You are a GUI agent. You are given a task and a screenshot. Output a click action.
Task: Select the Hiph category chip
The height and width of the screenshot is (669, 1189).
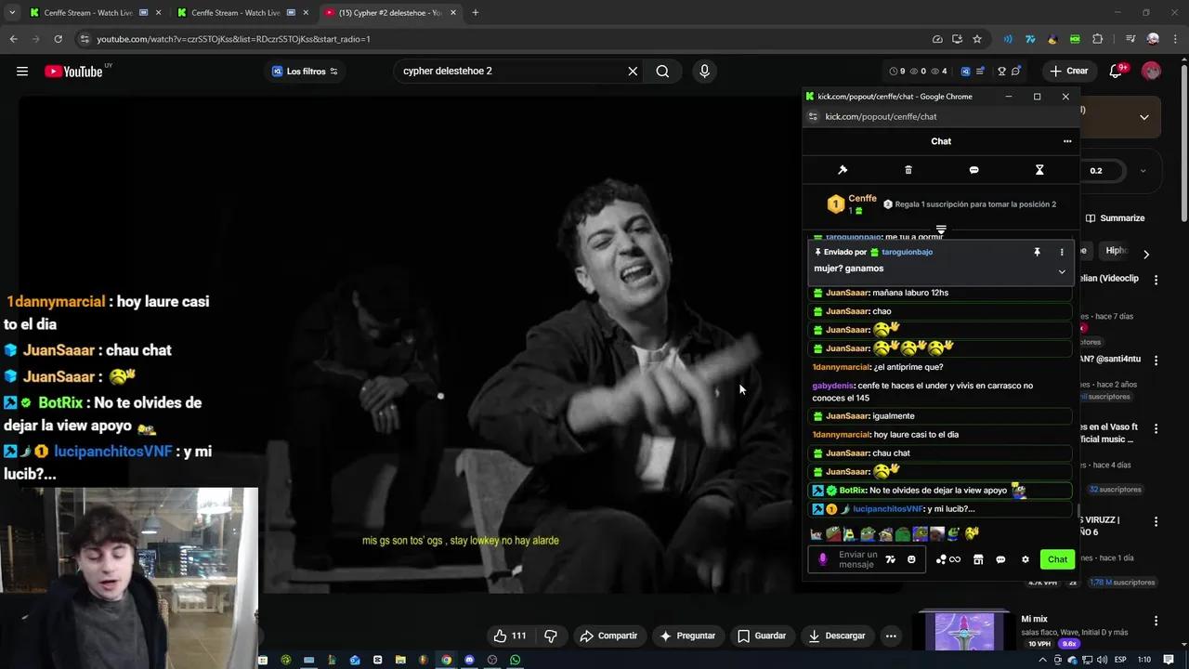coord(1116,251)
